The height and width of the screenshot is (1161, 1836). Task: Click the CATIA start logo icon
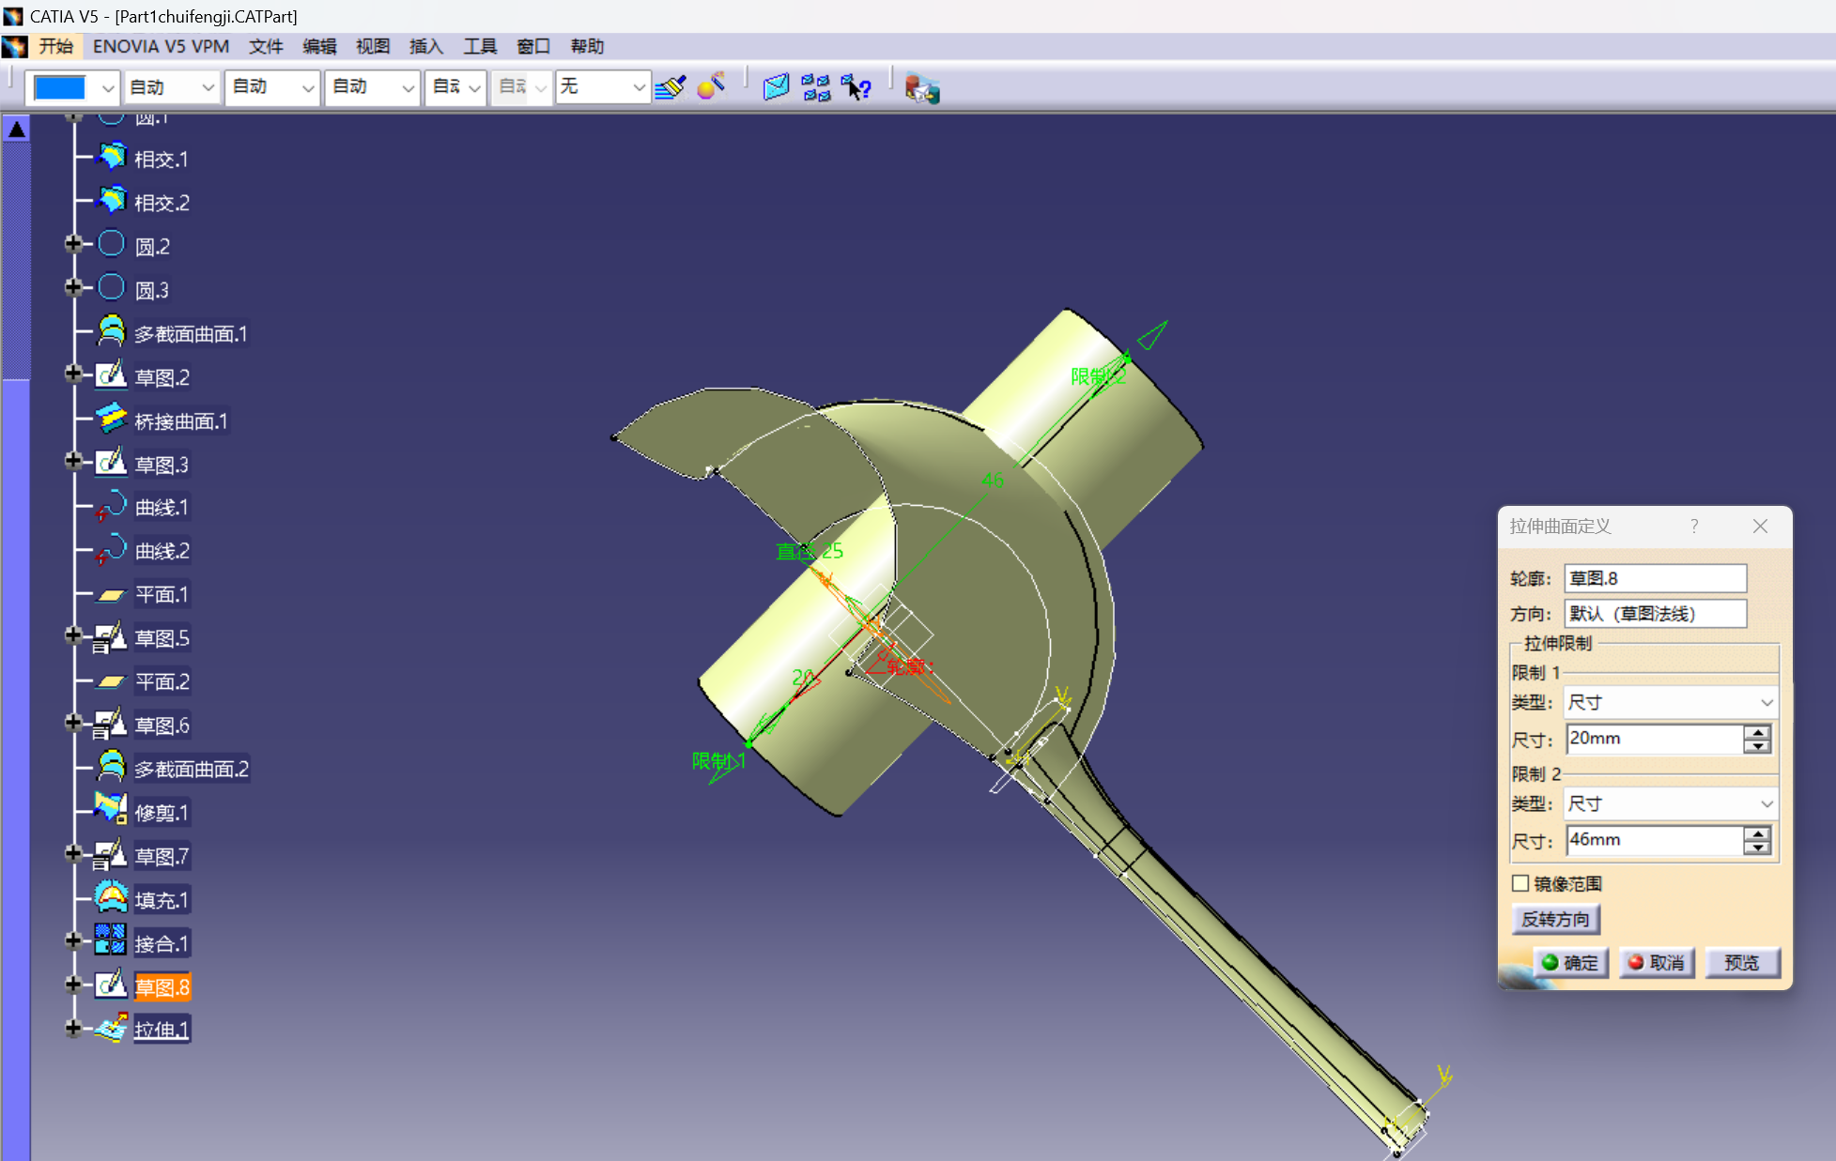coord(15,46)
